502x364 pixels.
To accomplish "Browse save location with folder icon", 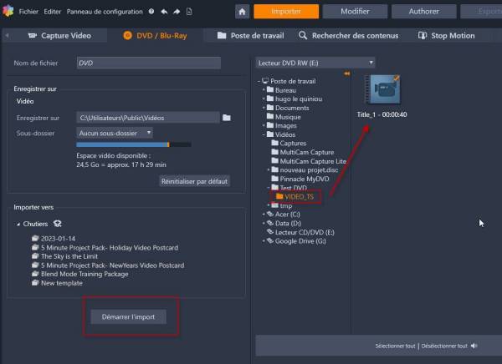I will pos(226,119).
